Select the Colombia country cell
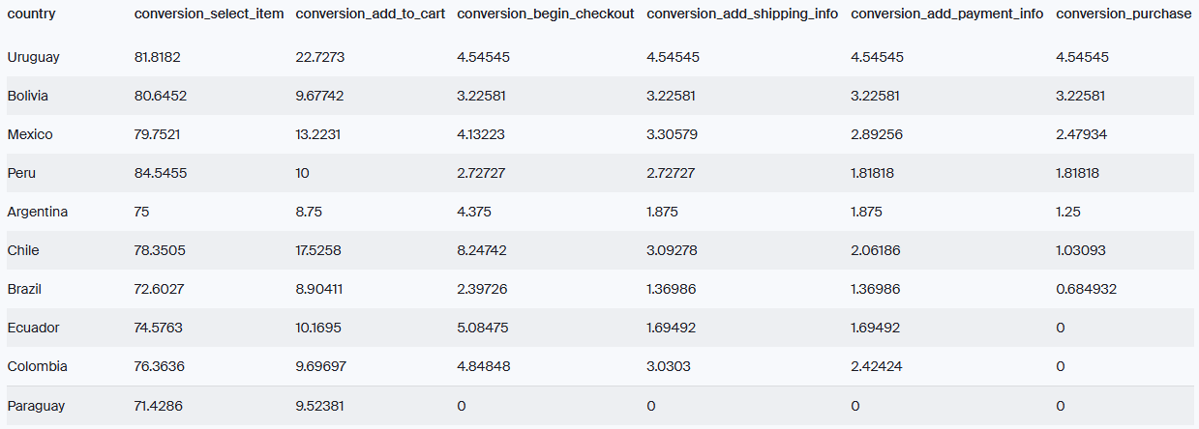Image resolution: width=1199 pixels, height=429 pixels. tap(37, 366)
